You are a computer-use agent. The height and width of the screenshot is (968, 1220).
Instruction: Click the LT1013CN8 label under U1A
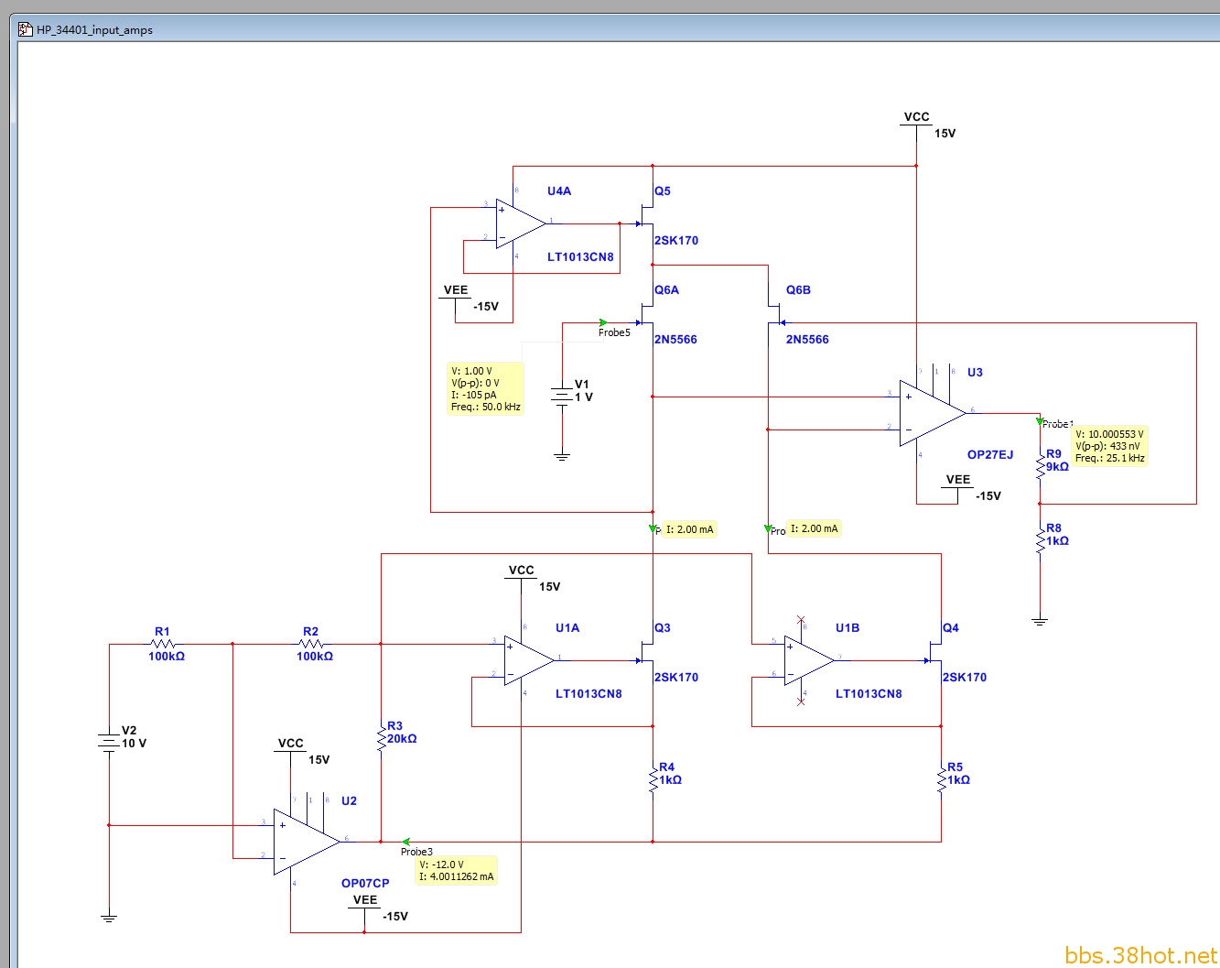pyautogui.click(x=588, y=693)
